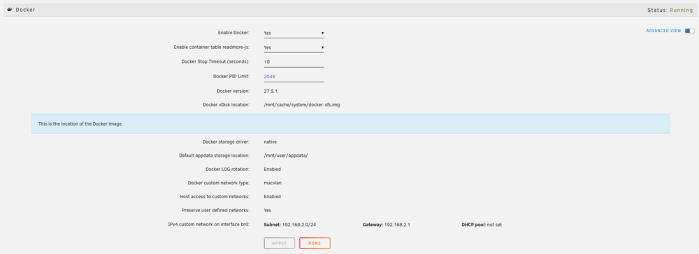Click the vDisk path /mnt/cache/system/docker-xfs.img
This screenshot has height=254, width=699.
tap(302, 105)
